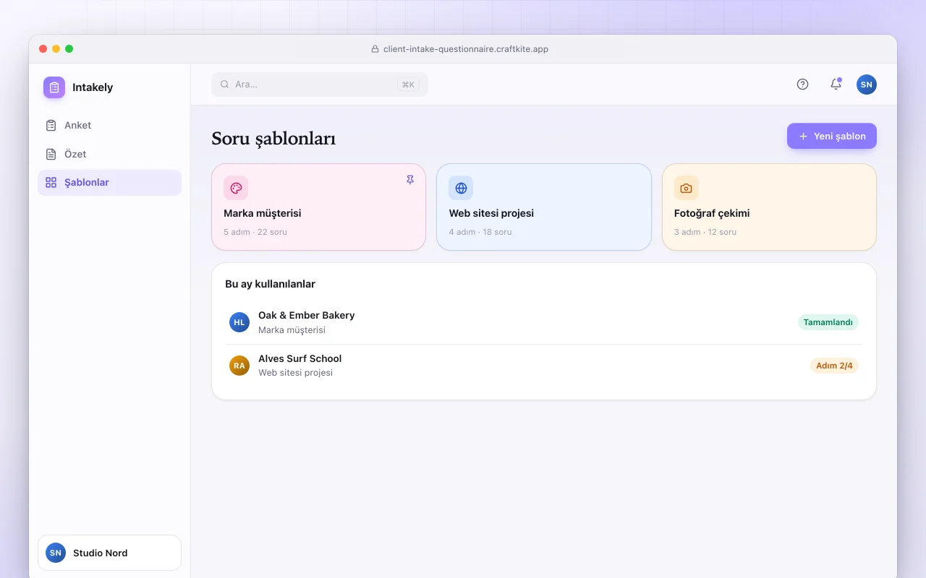Click the RA avatar for Alves Surf School
Viewport: 926px width, 578px height.
(x=239, y=366)
